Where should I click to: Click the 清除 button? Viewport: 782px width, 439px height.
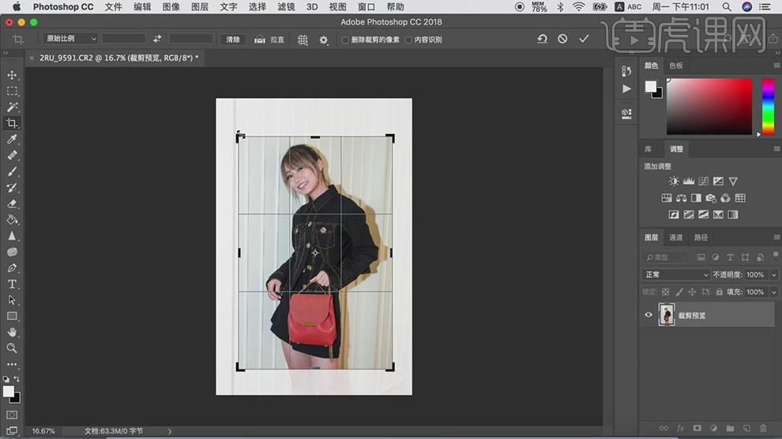[x=233, y=39]
